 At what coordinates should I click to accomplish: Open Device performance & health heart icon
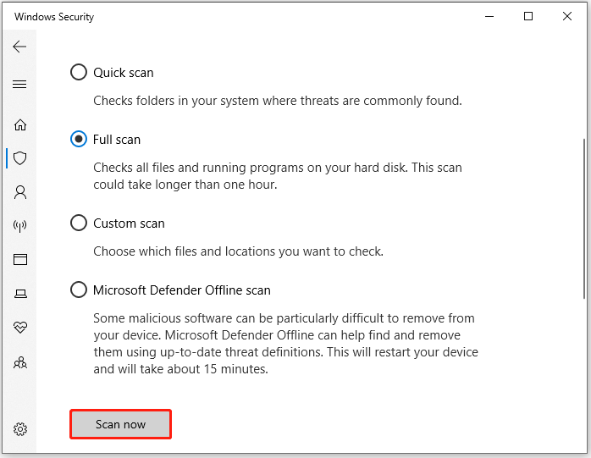coord(20,327)
